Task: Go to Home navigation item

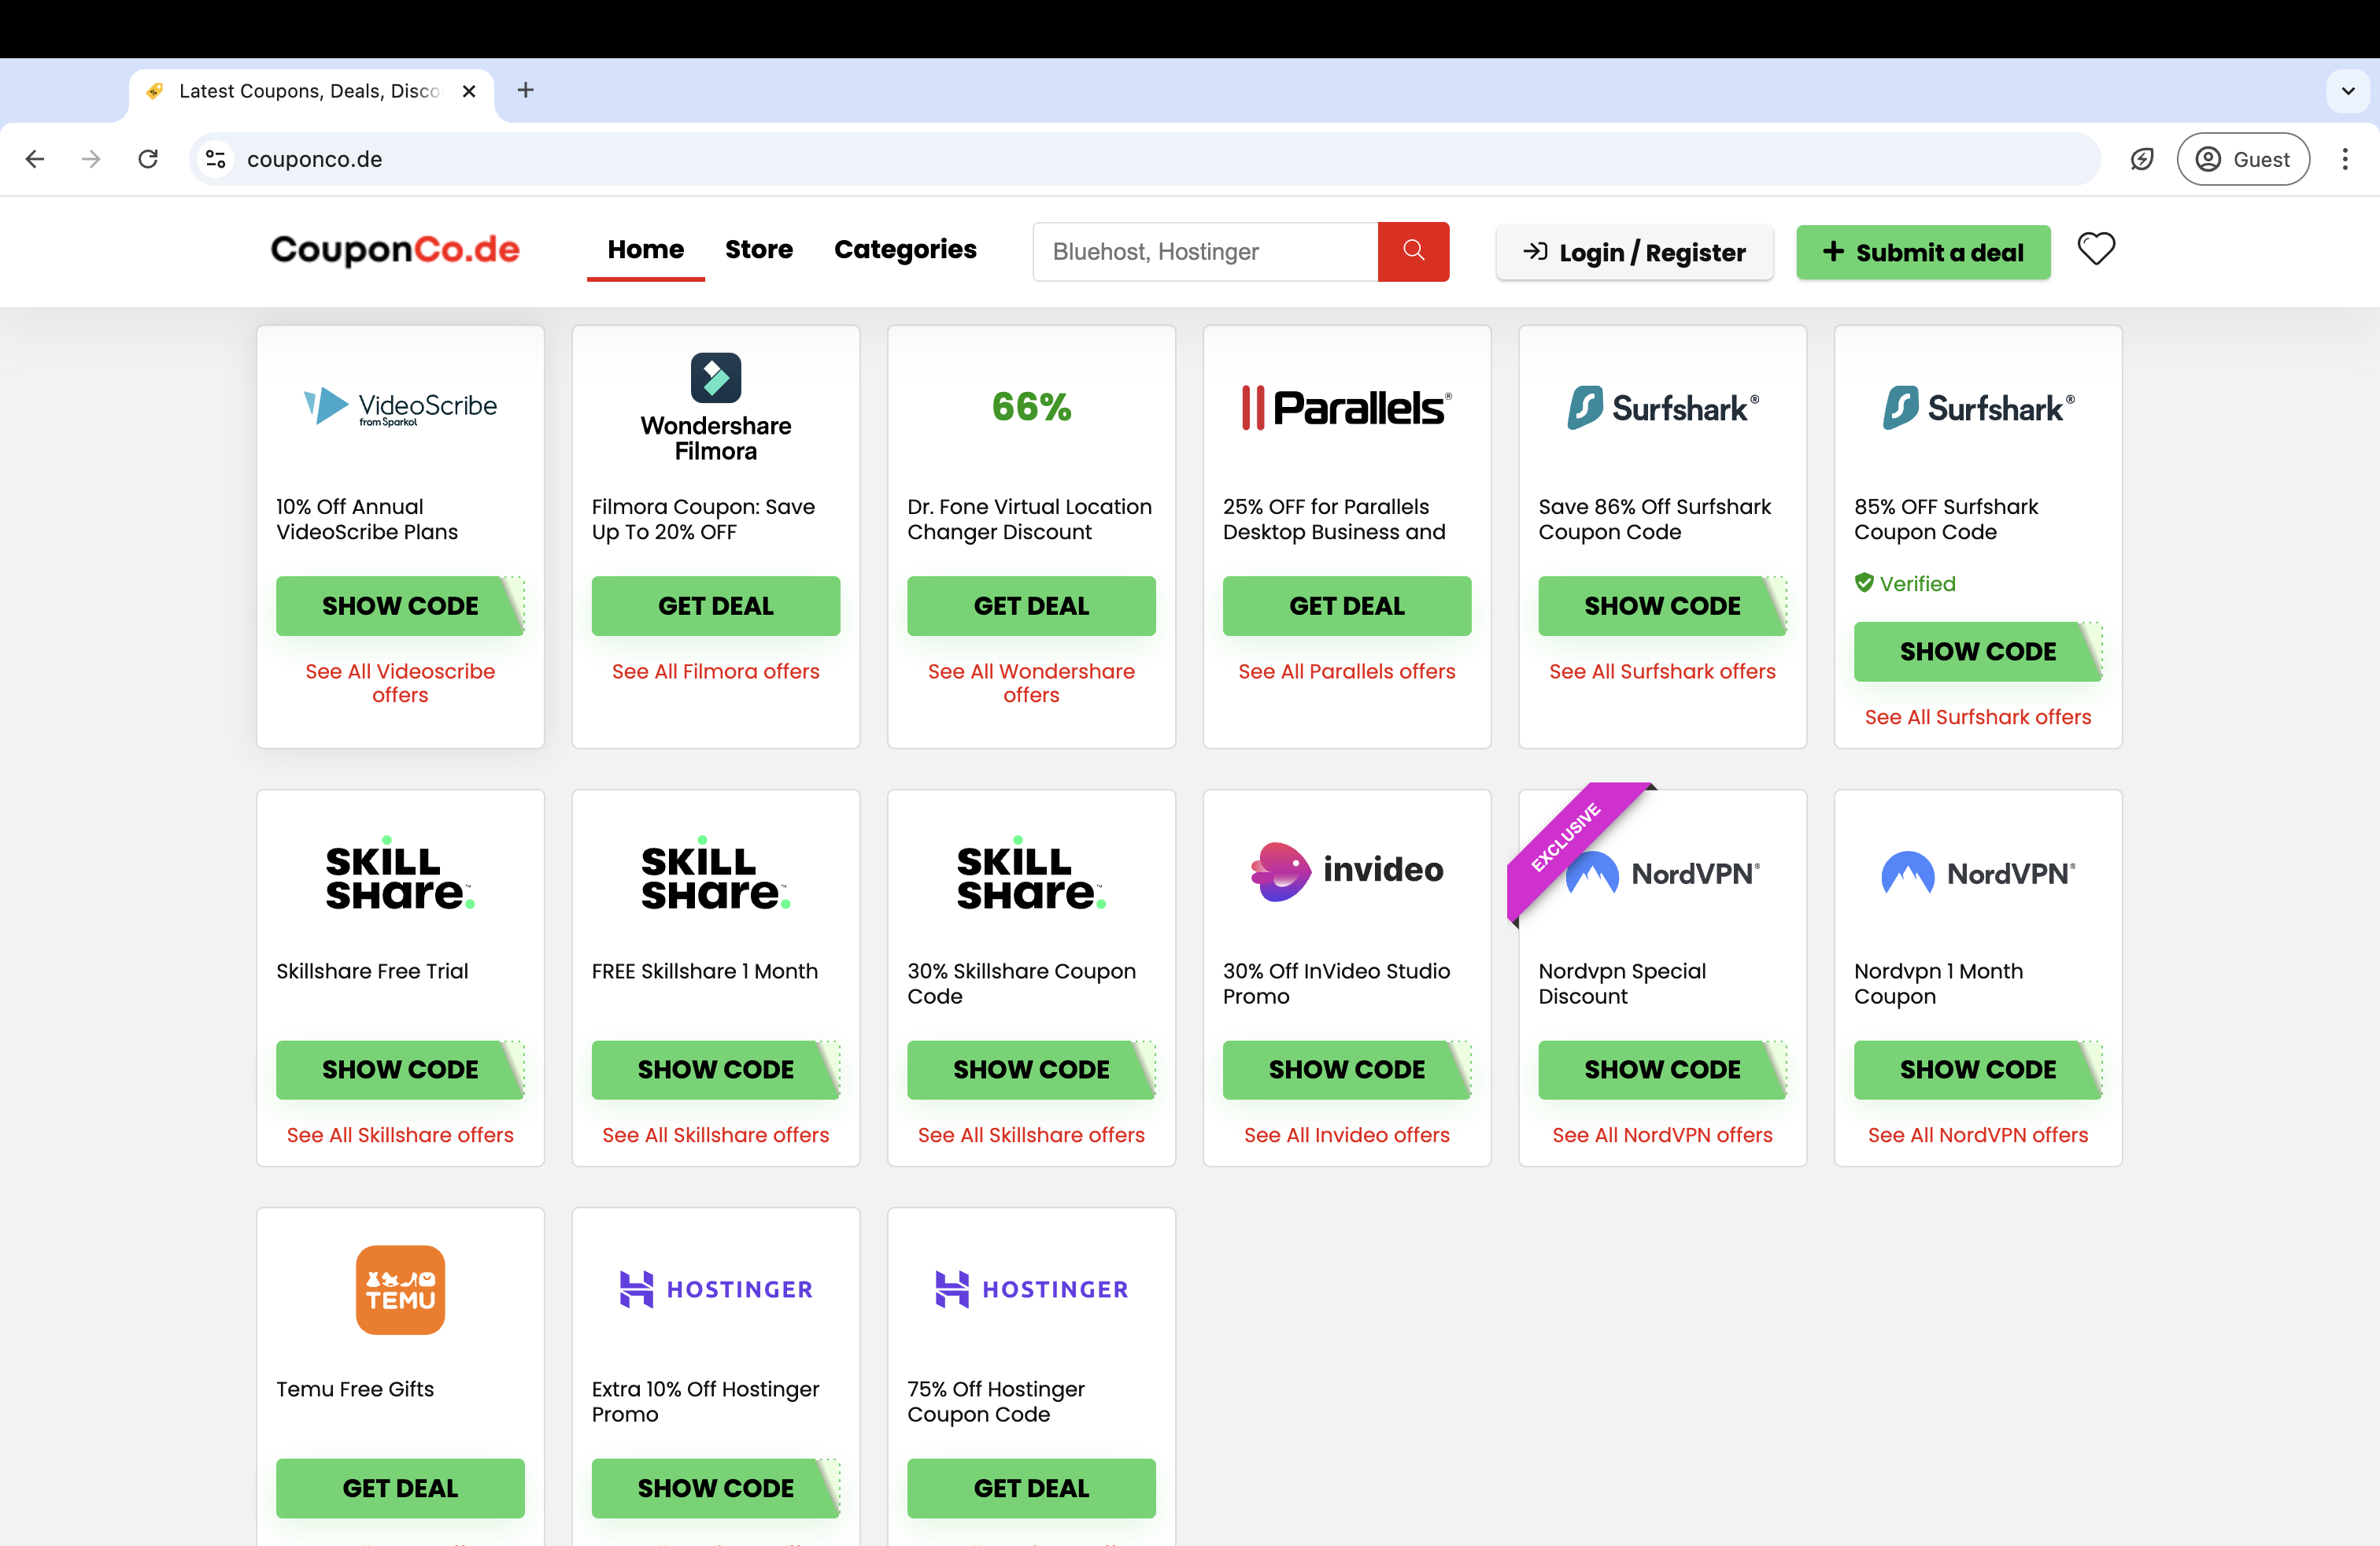Action: coord(645,249)
